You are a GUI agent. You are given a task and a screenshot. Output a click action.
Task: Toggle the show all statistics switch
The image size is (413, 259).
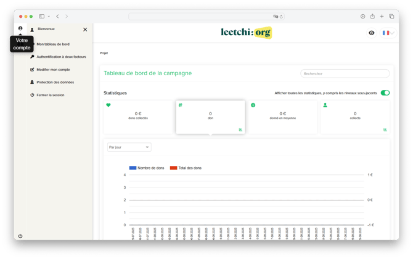coord(385,92)
